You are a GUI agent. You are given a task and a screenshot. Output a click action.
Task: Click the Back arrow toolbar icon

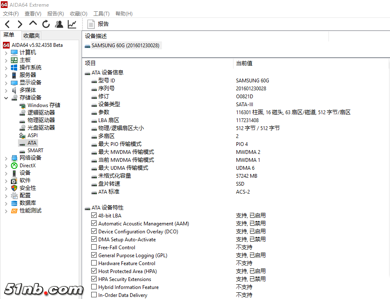(x=8, y=24)
